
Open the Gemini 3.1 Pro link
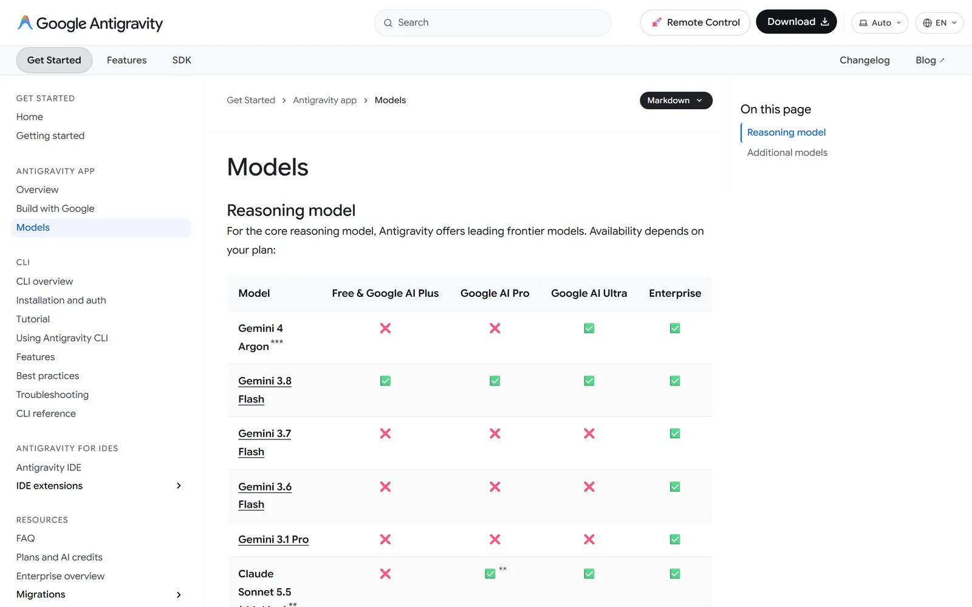273,540
